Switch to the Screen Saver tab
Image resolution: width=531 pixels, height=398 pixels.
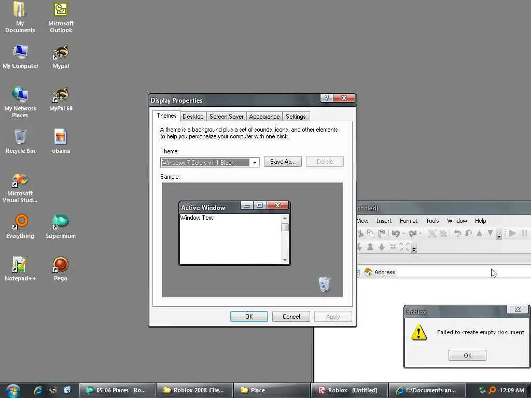coord(226,117)
